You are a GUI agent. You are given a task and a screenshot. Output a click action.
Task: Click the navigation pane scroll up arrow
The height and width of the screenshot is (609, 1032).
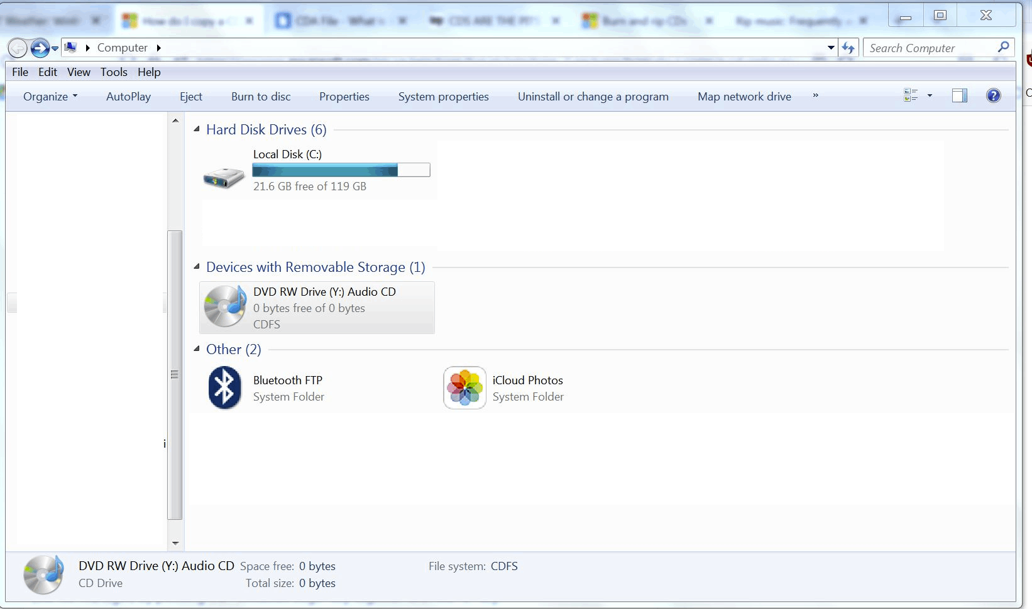(x=175, y=121)
